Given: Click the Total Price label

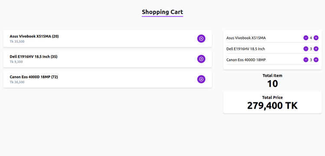Looking at the screenshot, I should tap(273, 97).
